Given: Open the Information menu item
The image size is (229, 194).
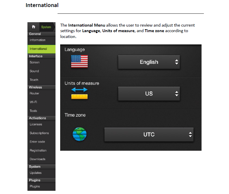Looking at the screenshot, I should [x=41, y=40].
